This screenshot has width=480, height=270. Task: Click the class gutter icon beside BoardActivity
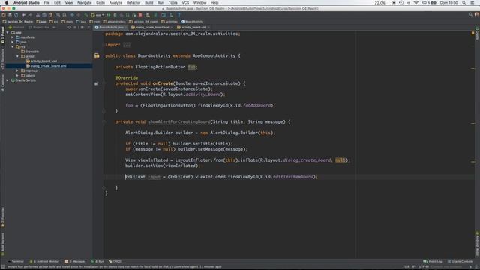pyautogui.click(x=97, y=56)
